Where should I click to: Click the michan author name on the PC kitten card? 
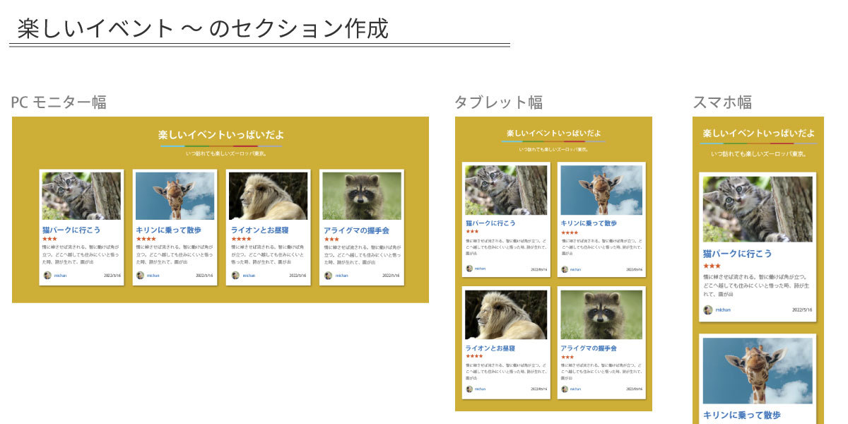[x=61, y=276]
